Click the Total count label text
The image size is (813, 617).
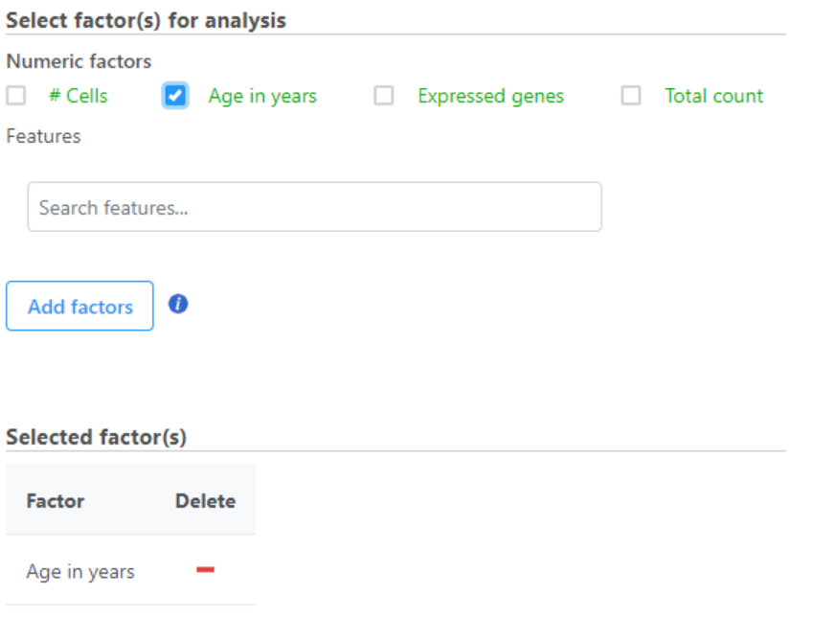(714, 96)
